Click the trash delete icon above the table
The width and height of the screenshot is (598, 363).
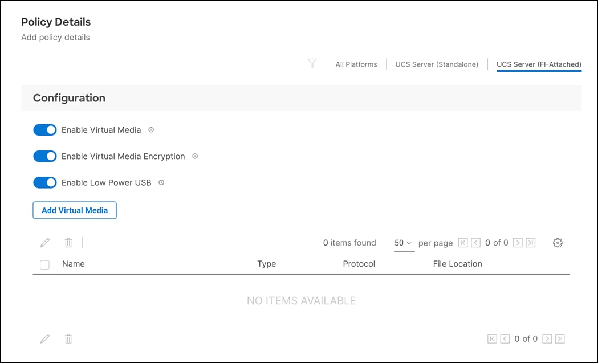68,242
